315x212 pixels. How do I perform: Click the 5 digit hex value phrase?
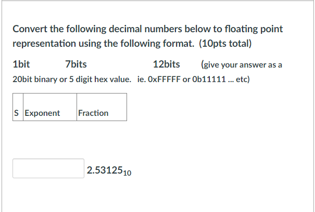(x=100, y=79)
